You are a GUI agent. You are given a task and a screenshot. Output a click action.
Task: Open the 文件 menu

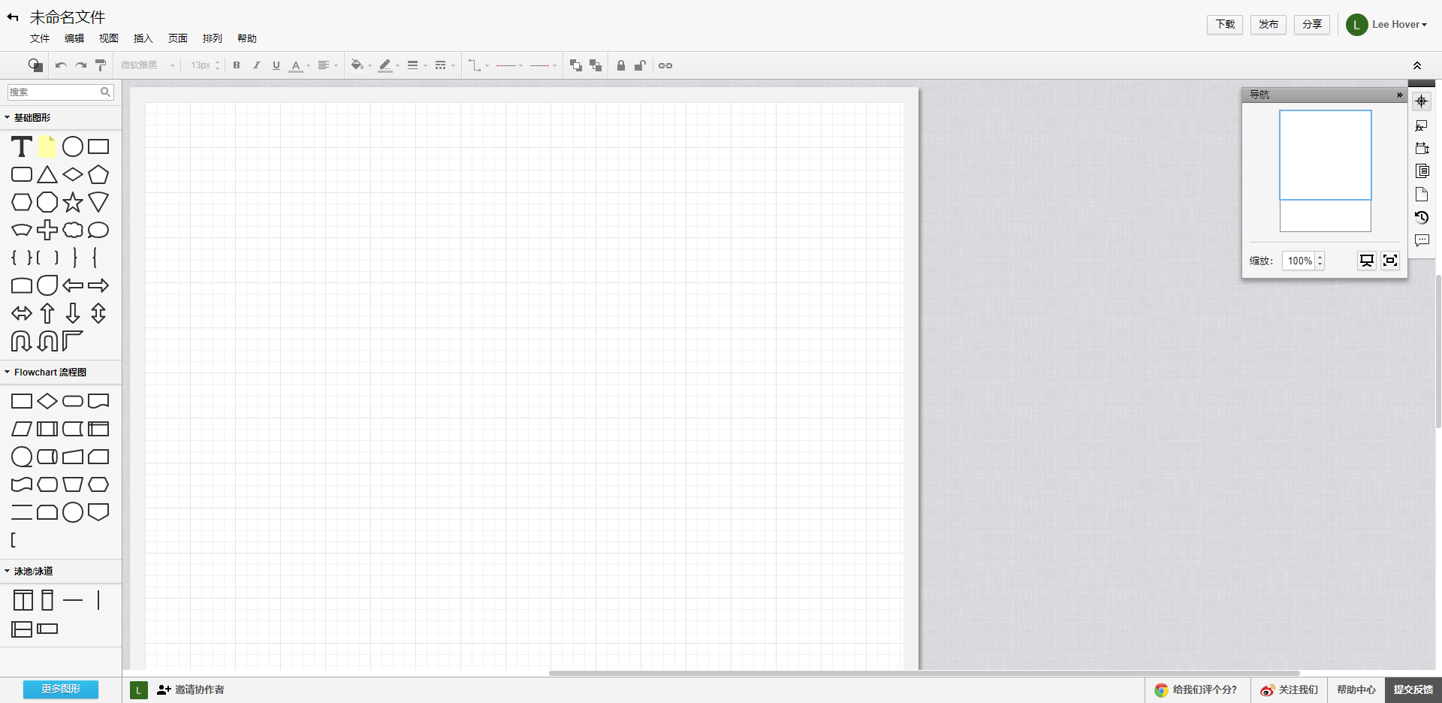(x=40, y=38)
